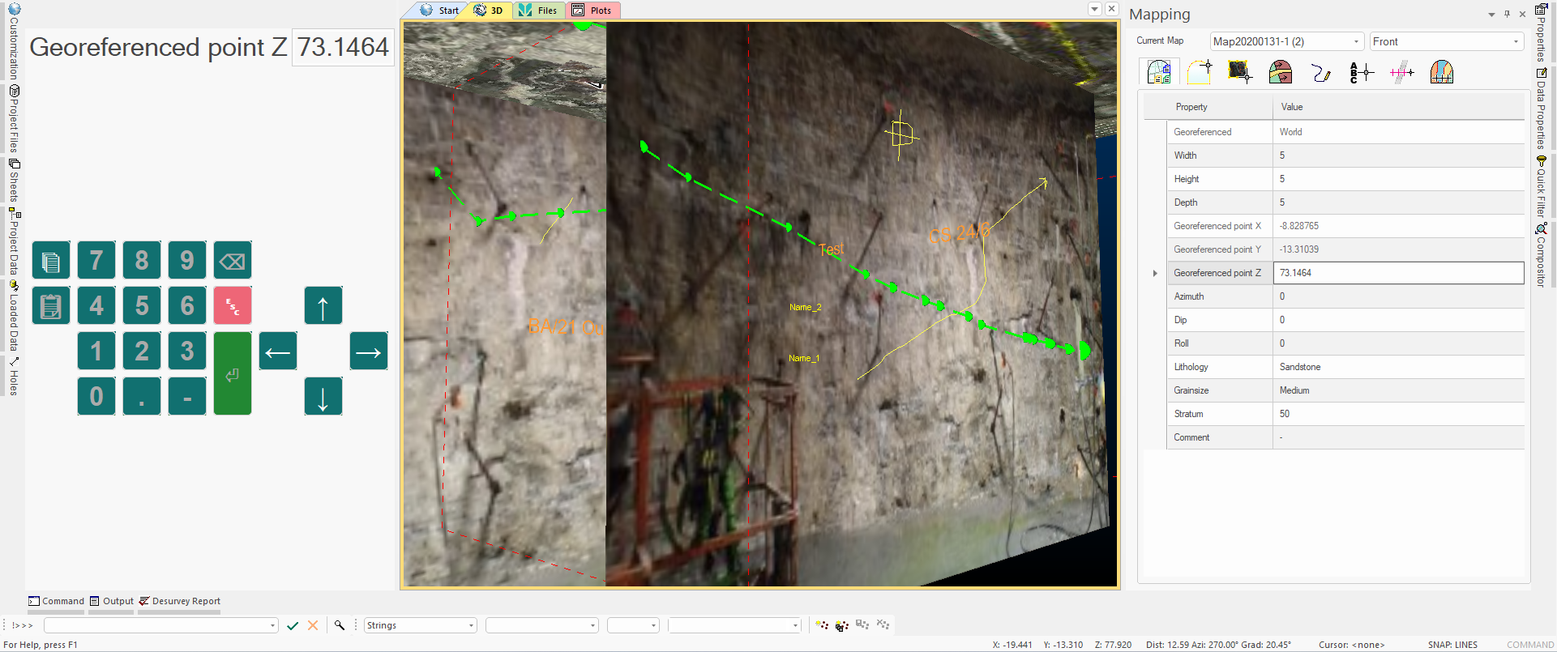Click the magnifier find icon in command bar
Viewport: 1557px width, 652px height.
click(x=340, y=625)
